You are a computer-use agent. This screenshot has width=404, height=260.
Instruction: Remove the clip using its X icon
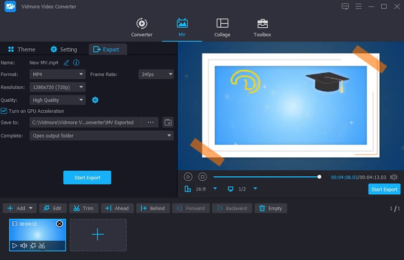coord(60,224)
